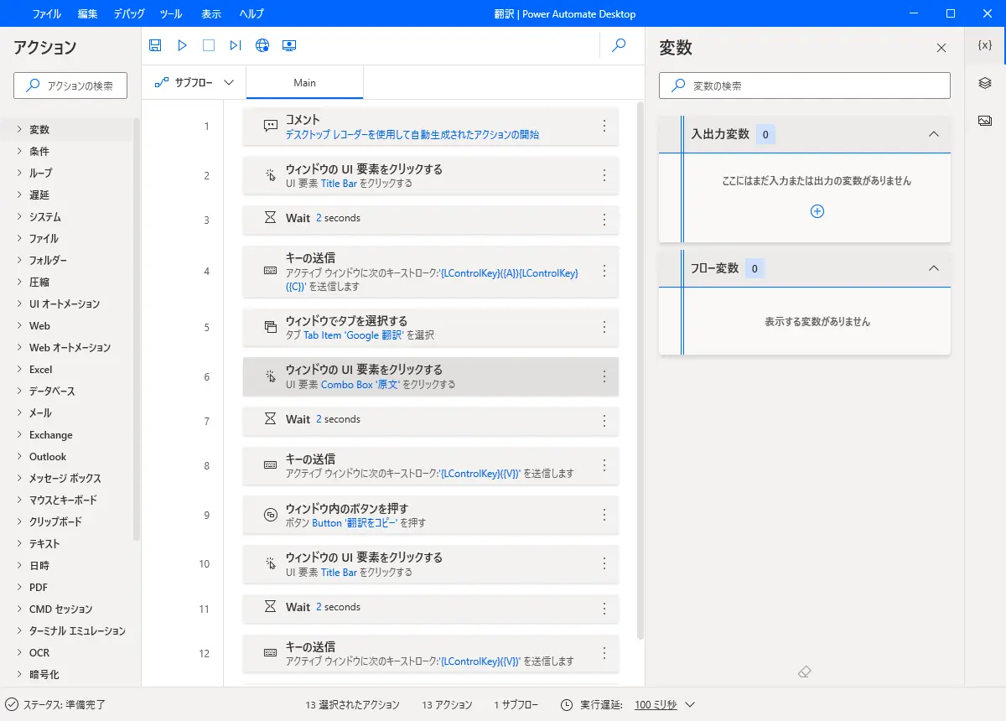Image resolution: width=1006 pixels, height=721 pixels.
Task: Open the ツール menu
Action: click(170, 14)
